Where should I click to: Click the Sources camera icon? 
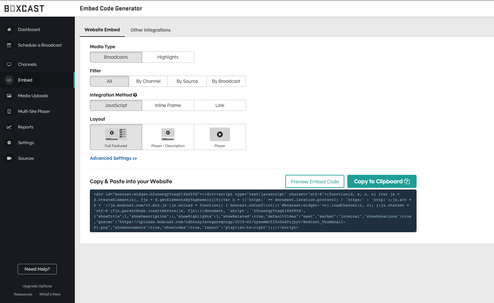[9, 159]
